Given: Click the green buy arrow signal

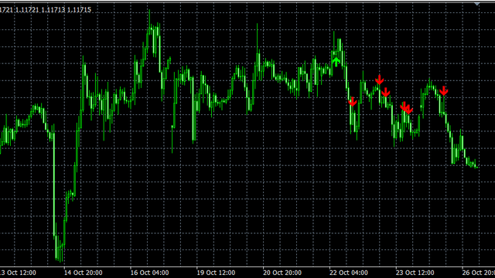Looking at the screenshot, I should (x=336, y=62).
